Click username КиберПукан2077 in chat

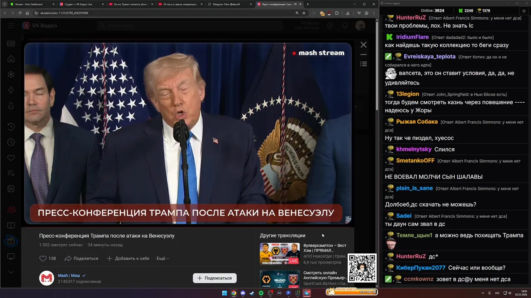(421, 268)
